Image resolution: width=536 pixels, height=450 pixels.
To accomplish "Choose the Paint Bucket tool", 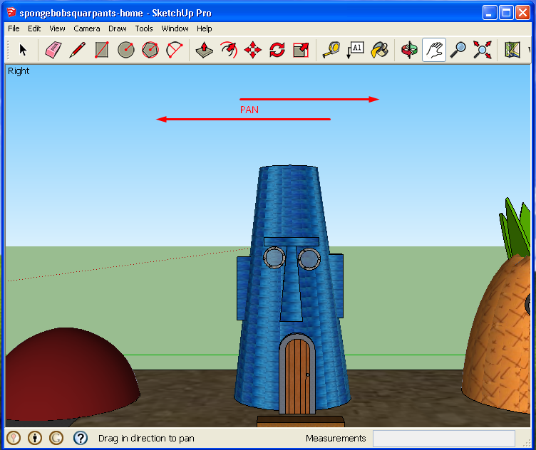I will pyautogui.click(x=379, y=50).
